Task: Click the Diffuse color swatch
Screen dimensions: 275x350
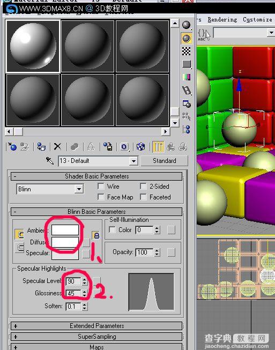Action: 65,242
